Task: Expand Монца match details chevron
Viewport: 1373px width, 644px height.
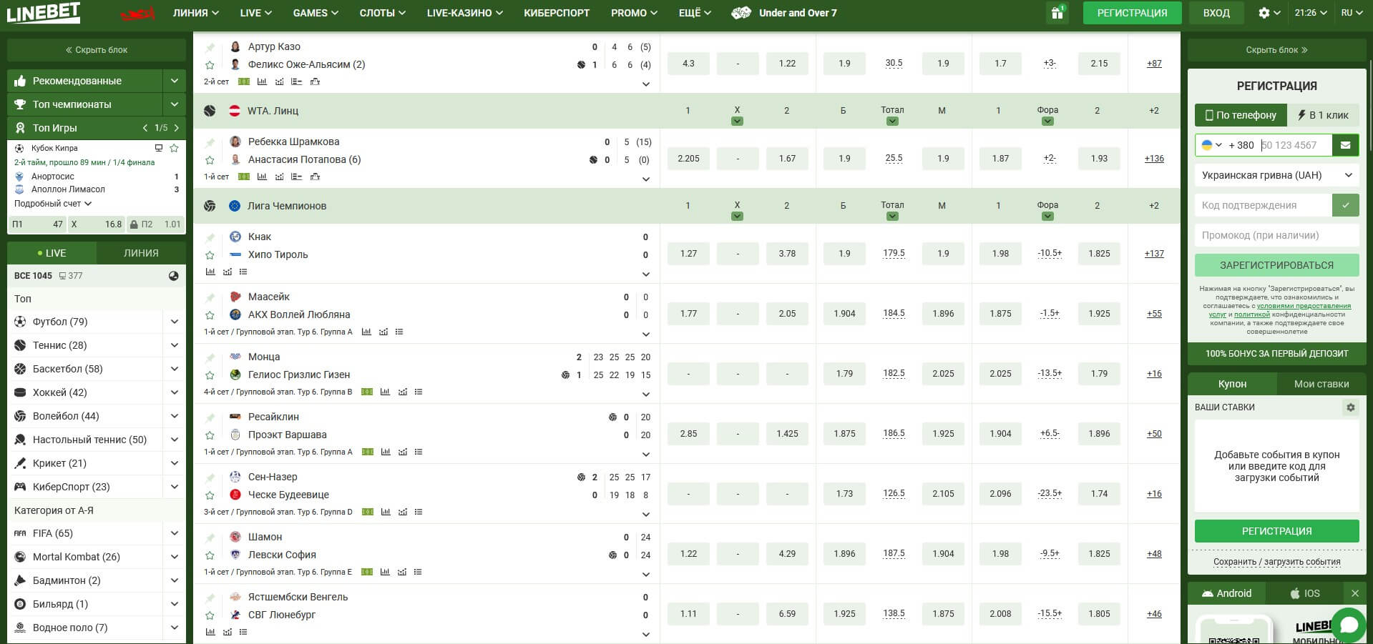Action: (x=646, y=395)
